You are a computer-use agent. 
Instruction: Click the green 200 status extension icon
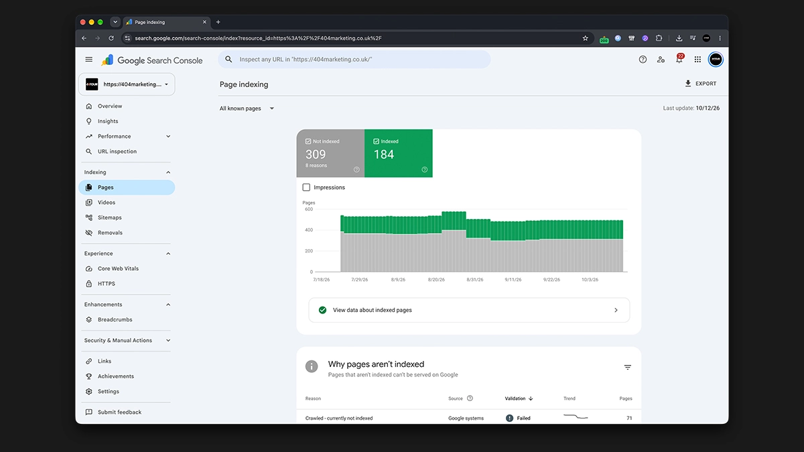click(x=604, y=39)
